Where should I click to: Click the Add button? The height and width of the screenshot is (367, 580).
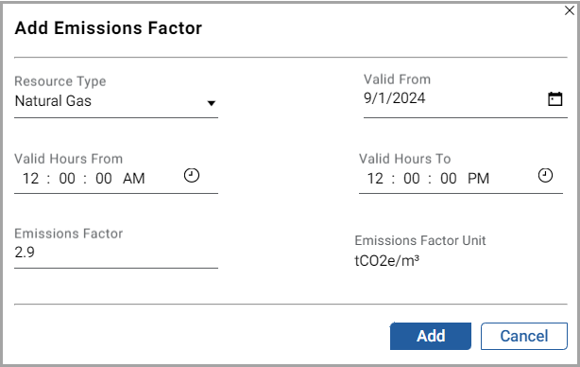431,337
